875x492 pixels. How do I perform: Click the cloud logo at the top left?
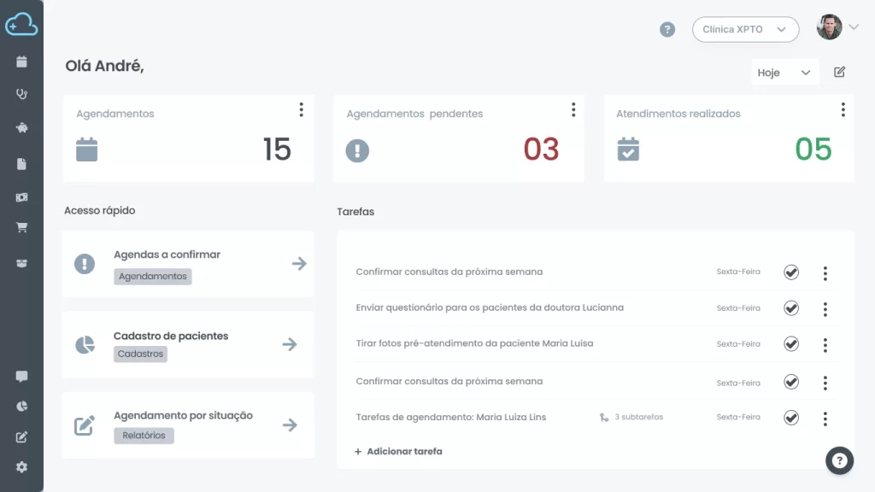coord(21,24)
